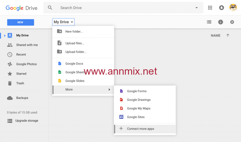Screen dimensions: 241x142
Task: Open Upgrade storage link
Action: point(27,121)
